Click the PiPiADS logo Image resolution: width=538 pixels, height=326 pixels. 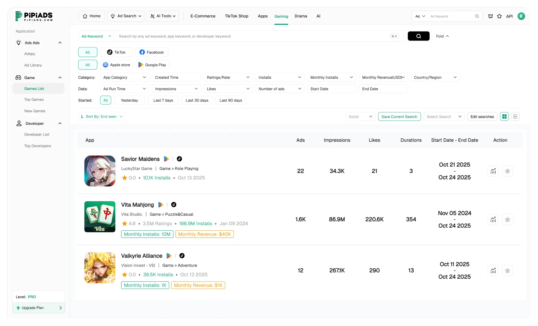[34, 16]
